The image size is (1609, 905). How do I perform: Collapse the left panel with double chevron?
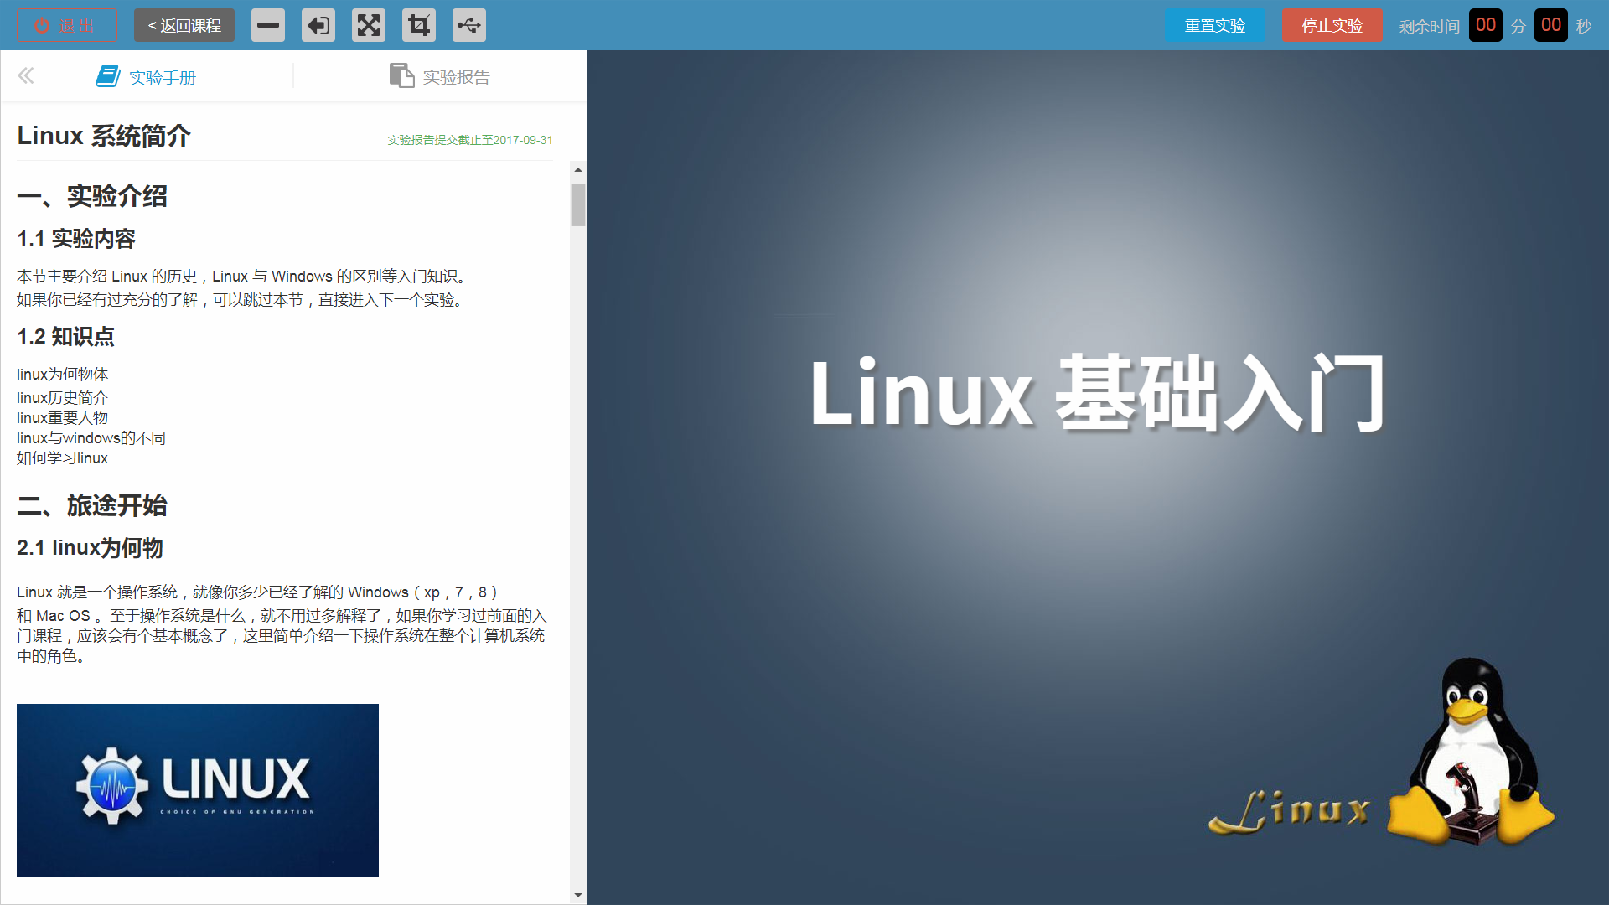pyautogui.click(x=26, y=76)
